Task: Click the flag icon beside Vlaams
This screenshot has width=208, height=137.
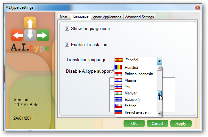Action: 118,80
